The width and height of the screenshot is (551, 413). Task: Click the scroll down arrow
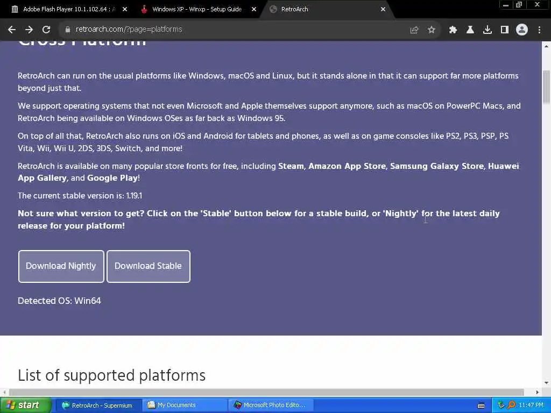pyautogui.click(x=546, y=382)
